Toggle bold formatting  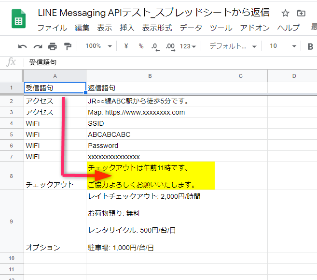point(310,46)
